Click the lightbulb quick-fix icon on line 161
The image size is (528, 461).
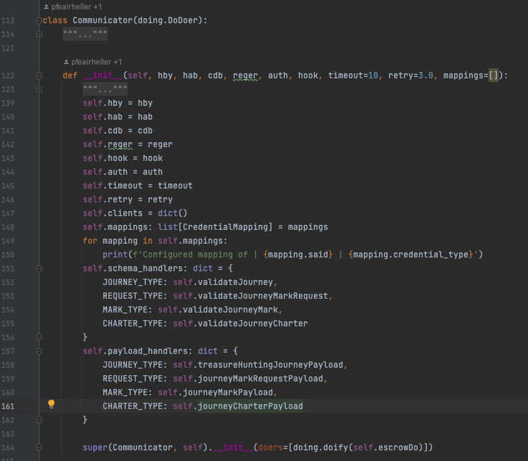coord(52,405)
